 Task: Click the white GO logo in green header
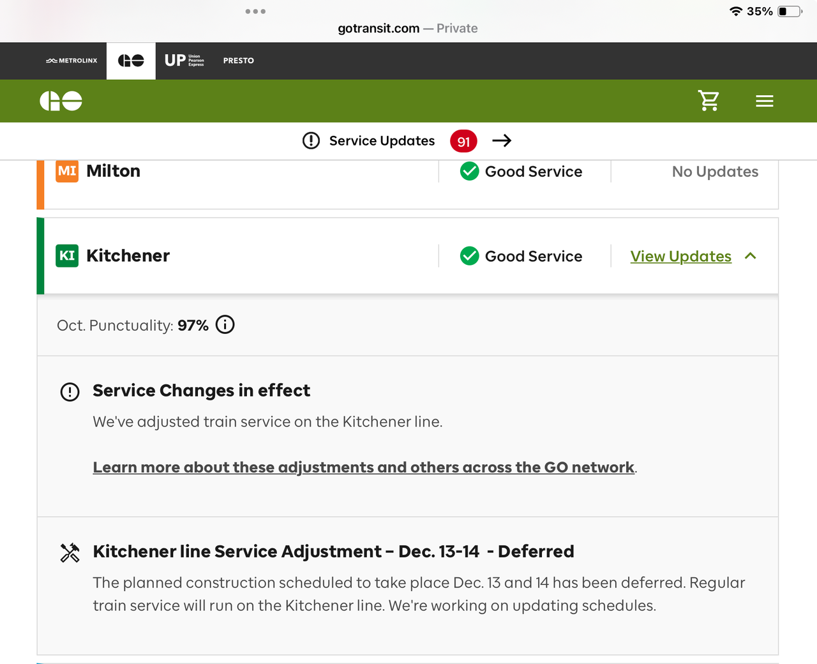tap(61, 101)
